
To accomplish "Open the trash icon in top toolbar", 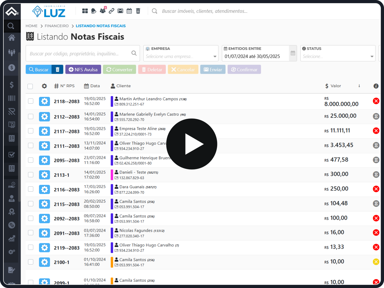I will click(138, 11).
